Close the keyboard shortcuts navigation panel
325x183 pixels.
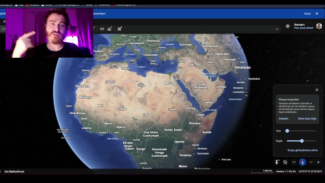[317, 90]
